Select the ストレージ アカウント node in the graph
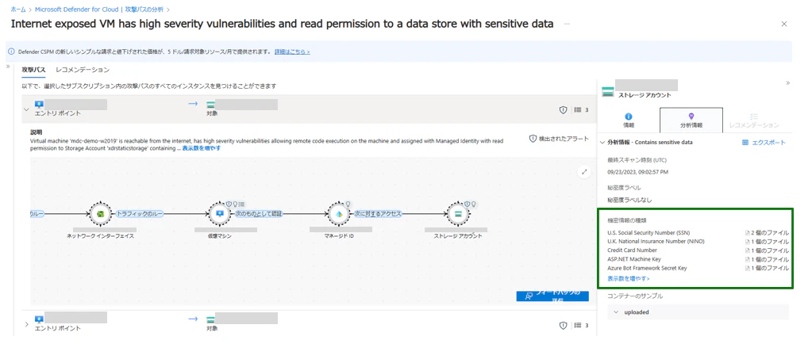Screen dimensions: 812x344 pos(458,214)
